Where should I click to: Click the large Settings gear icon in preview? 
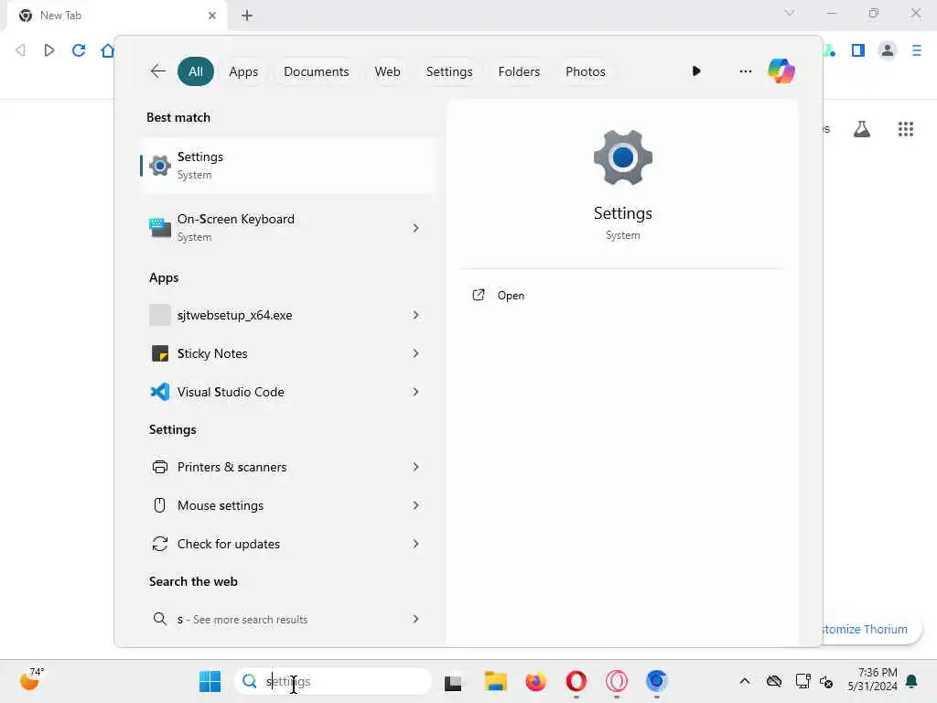pos(622,157)
